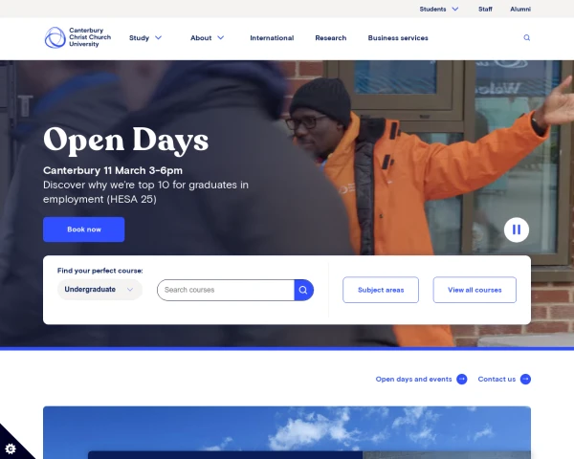Screen dimensions: 574x459
Task: Focus the Search courses input field
Action: (x=226, y=290)
